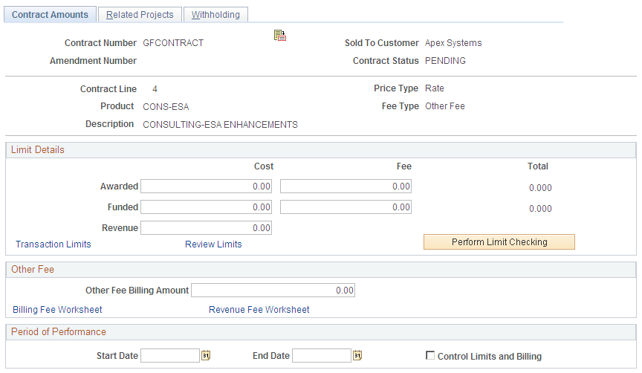The height and width of the screenshot is (373, 642).
Task: Click the Rate price type value
Action: 435,88
